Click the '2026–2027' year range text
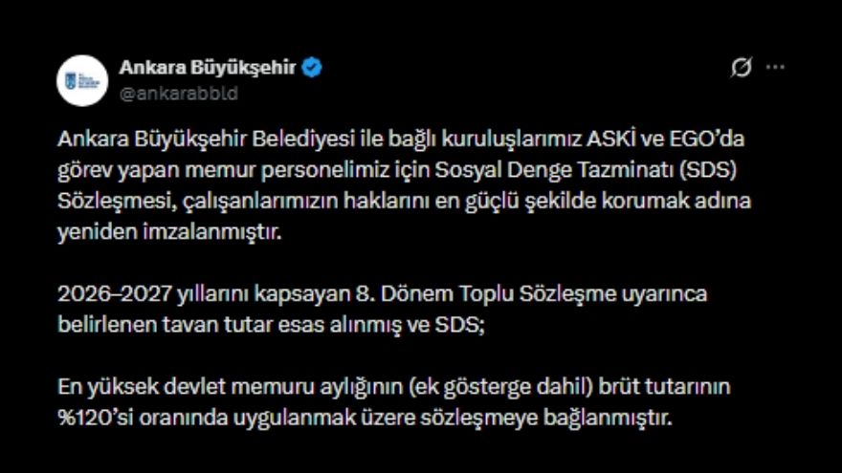The image size is (842, 473). 114,294
